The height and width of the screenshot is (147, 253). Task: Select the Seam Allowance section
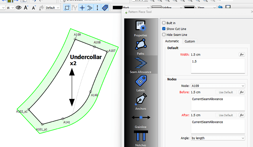(141, 65)
